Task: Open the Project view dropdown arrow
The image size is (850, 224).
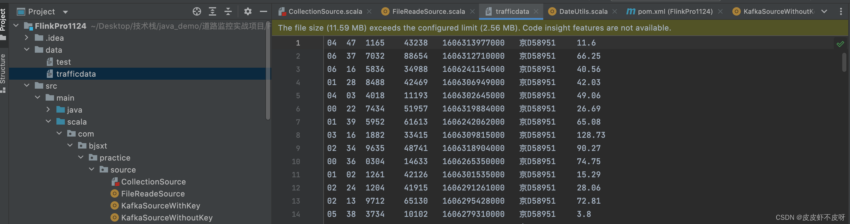Action: click(65, 12)
